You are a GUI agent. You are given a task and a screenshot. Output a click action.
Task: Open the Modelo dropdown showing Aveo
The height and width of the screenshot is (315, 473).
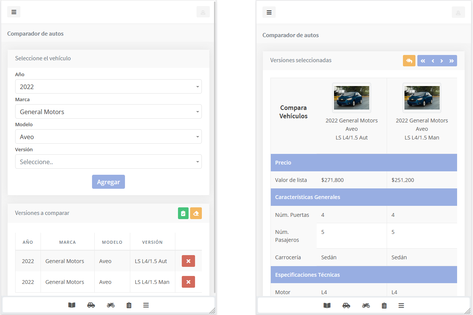pyautogui.click(x=108, y=137)
